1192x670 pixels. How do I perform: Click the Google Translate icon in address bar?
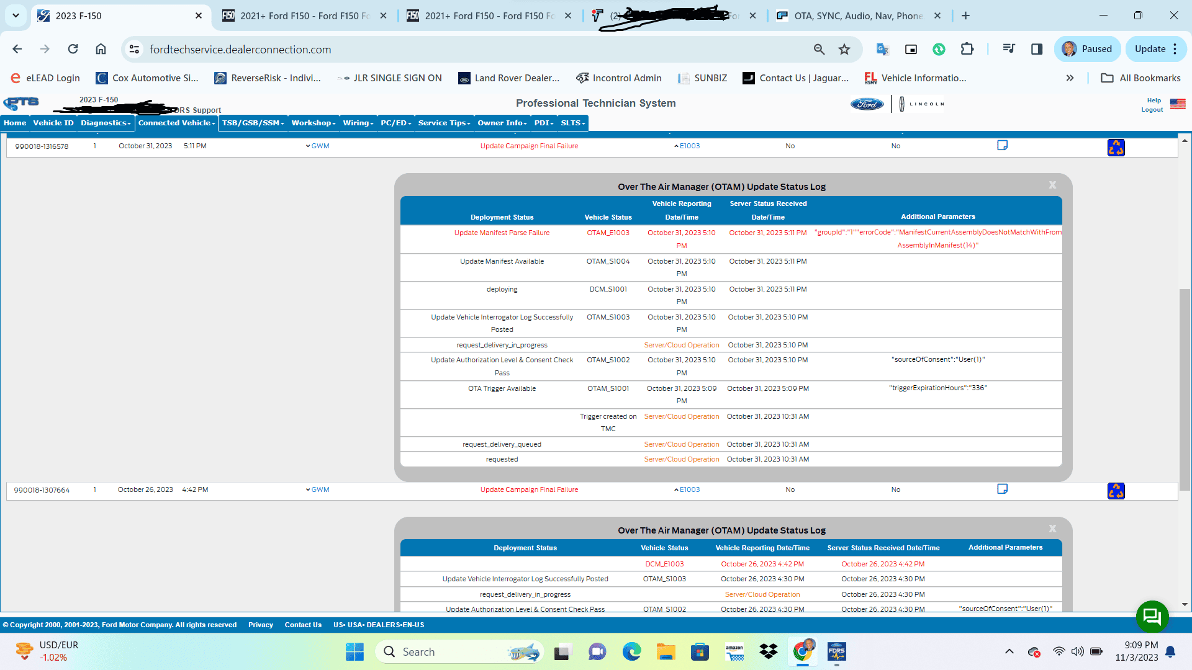tap(882, 49)
